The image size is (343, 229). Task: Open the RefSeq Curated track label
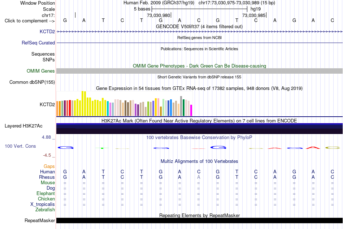[38, 43]
